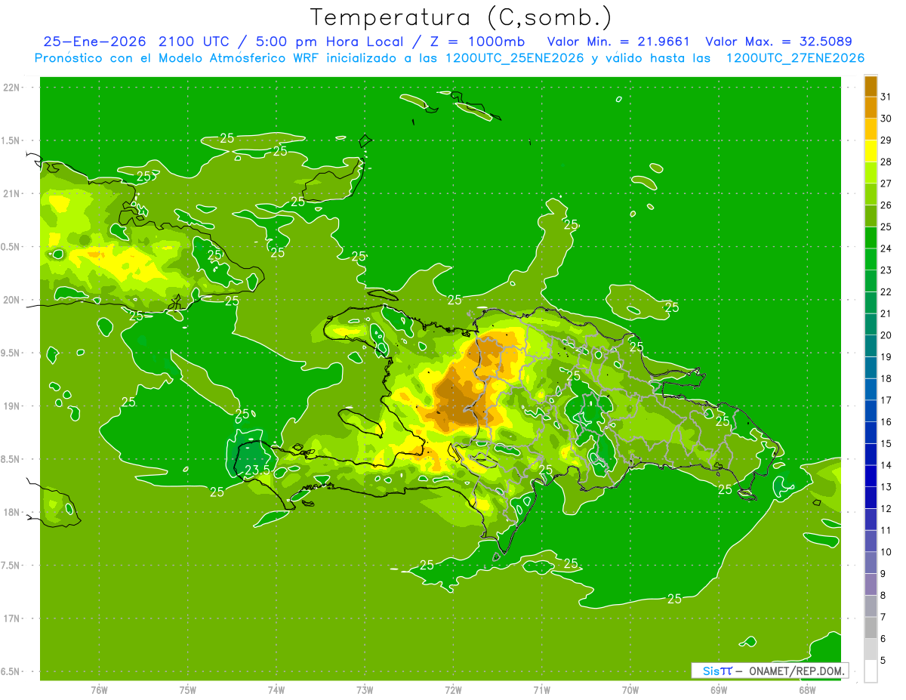Pick the amber swatch between 29 and 30
This screenshot has width=906, height=700.
click(x=871, y=129)
